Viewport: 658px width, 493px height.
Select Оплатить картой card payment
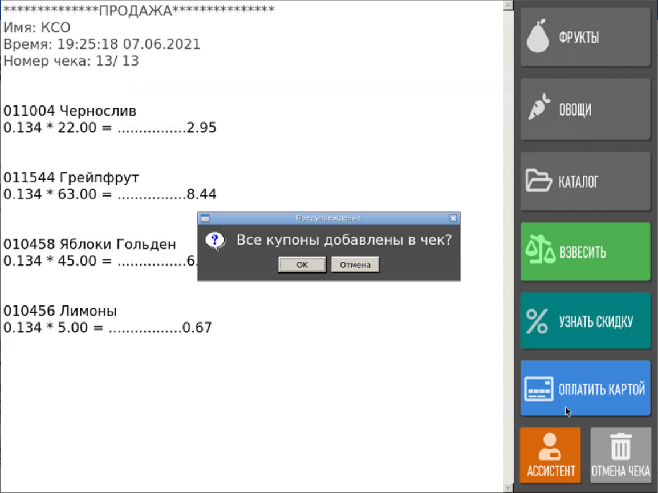click(x=585, y=389)
